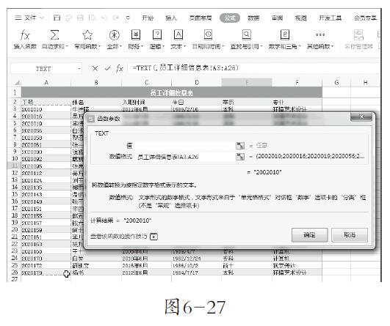
Task: Open the Logical functions question-mark icon
Action: coord(157,35)
